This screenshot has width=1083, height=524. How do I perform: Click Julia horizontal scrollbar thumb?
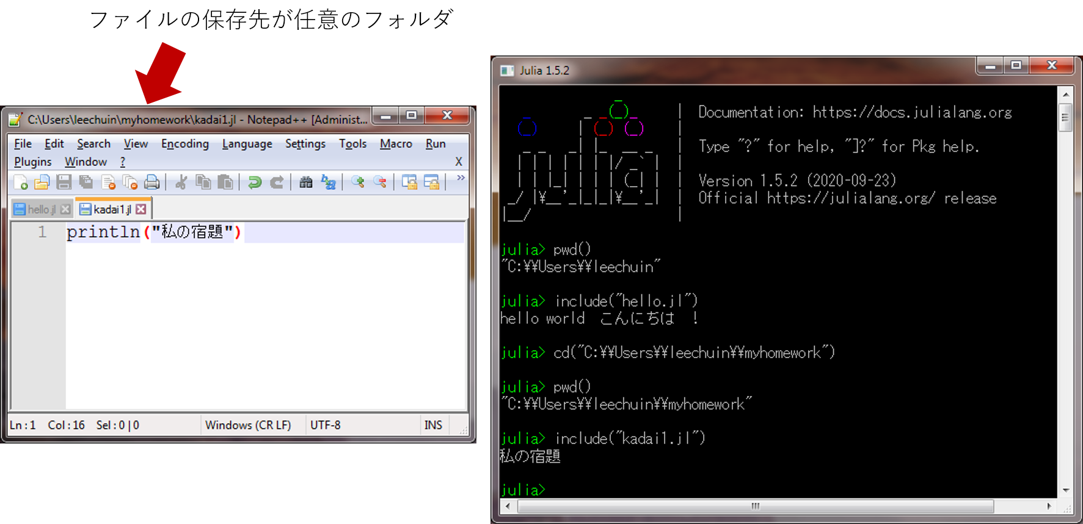point(756,506)
